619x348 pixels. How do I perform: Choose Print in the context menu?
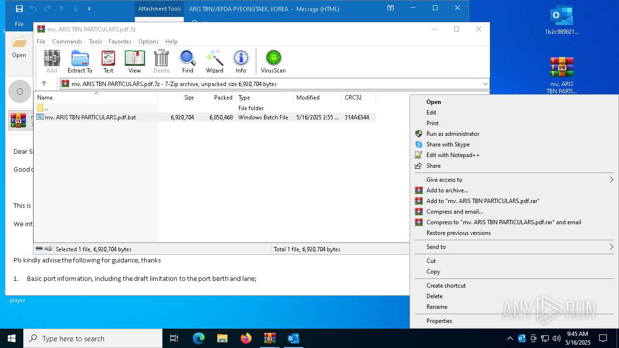click(514, 123)
